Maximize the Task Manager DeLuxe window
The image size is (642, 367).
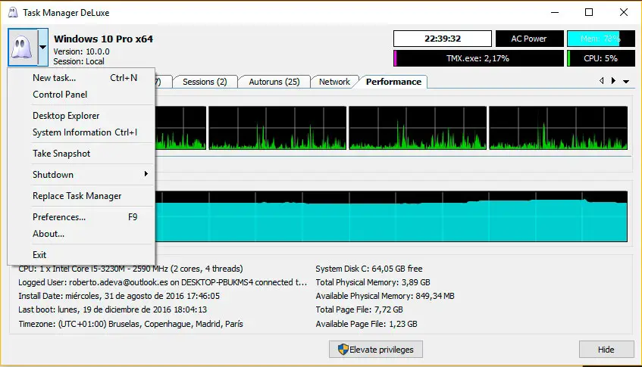[x=589, y=12]
